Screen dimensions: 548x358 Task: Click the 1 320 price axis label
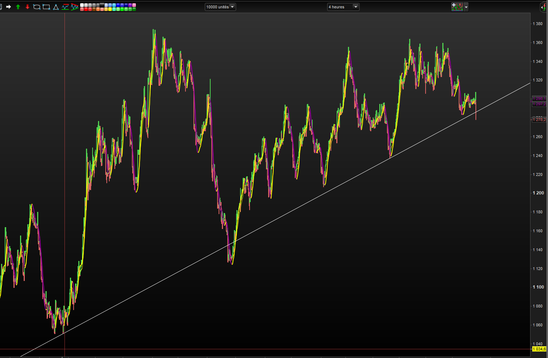coord(537,80)
